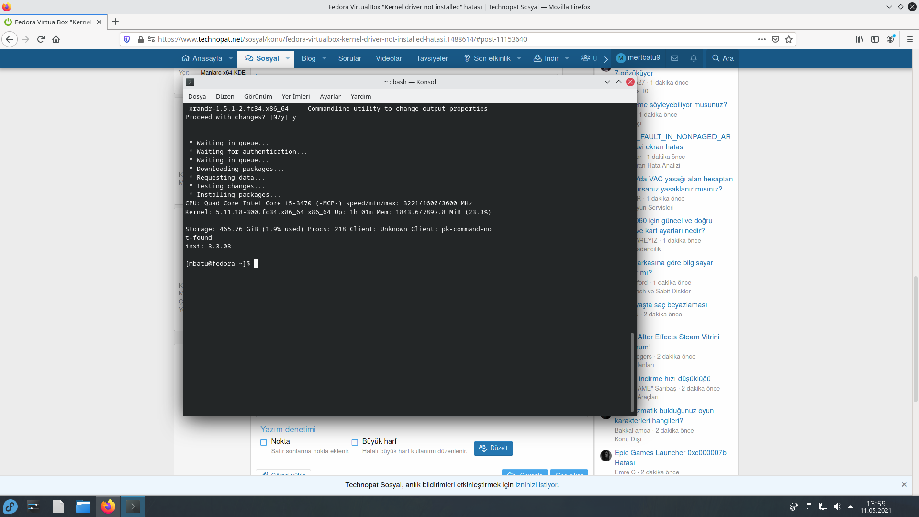Open the Firefox library icon
This screenshot has width=919, height=517.
(x=860, y=39)
